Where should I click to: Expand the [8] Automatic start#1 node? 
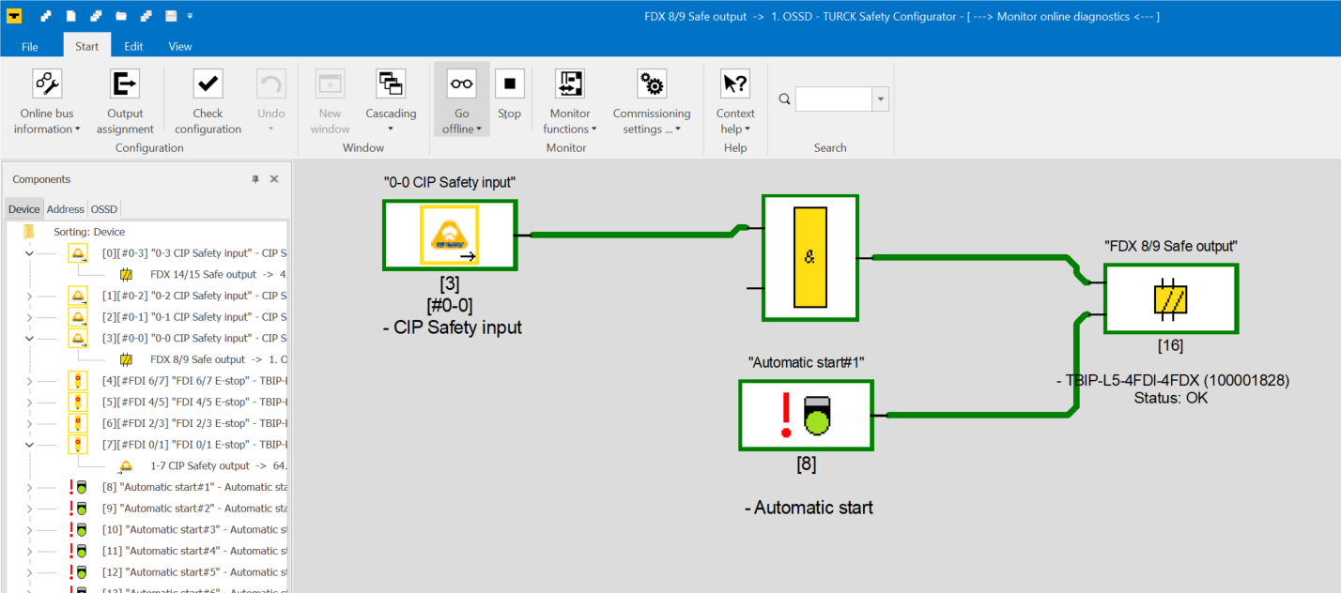tap(29, 487)
